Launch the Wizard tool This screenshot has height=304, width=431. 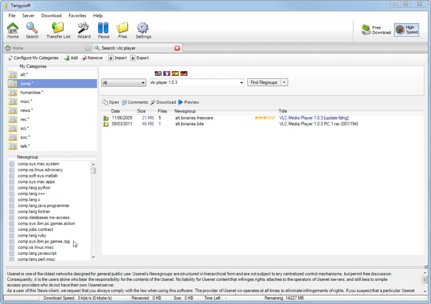pyautogui.click(x=84, y=30)
